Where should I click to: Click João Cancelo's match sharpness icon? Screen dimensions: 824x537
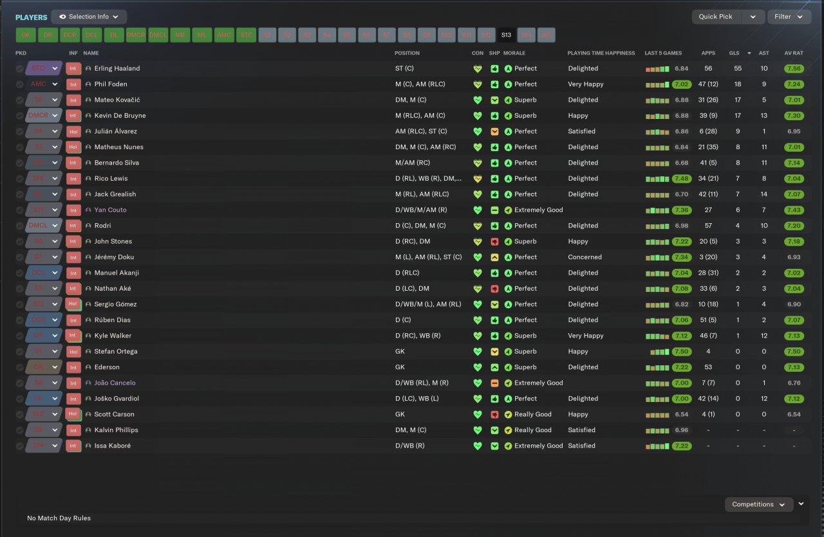pyautogui.click(x=494, y=383)
